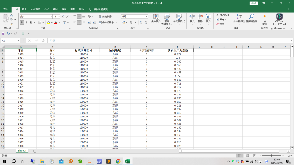Image resolution: width=294 pixels, height=165 pixels.
Task: Click the Save icon in quick access toolbar
Action: pyautogui.click(x=3, y=33)
